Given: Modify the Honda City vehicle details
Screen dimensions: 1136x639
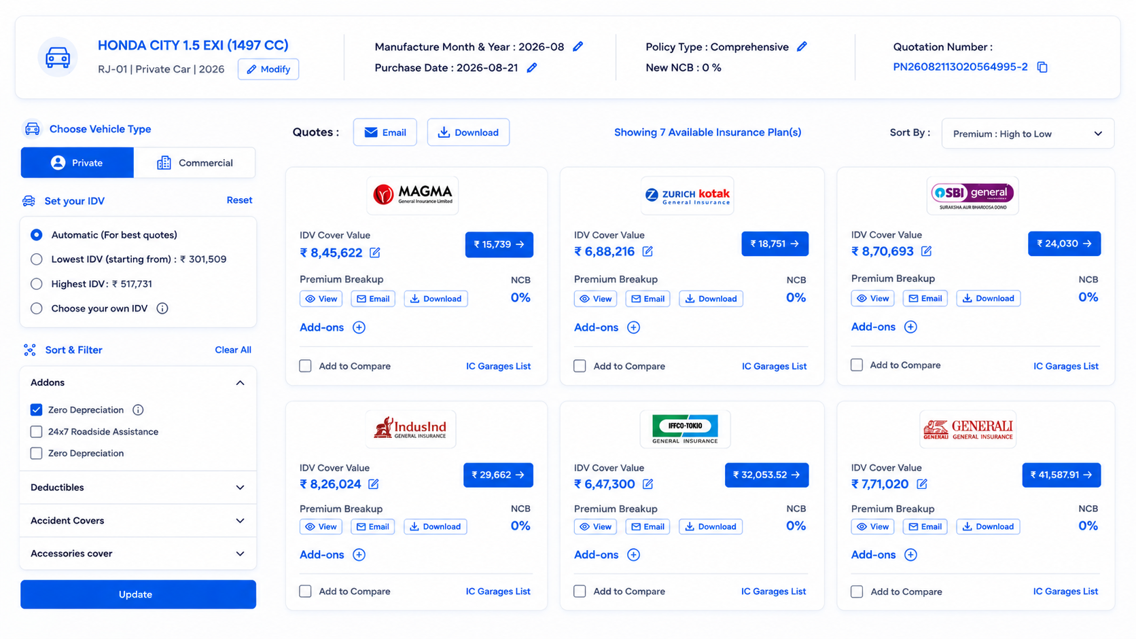Looking at the screenshot, I should (268, 69).
